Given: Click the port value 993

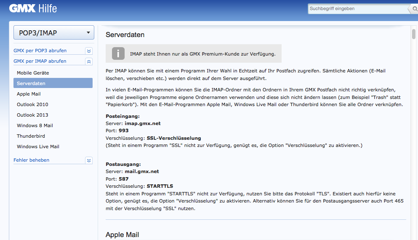Looking at the screenshot, I should (x=123, y=131).
